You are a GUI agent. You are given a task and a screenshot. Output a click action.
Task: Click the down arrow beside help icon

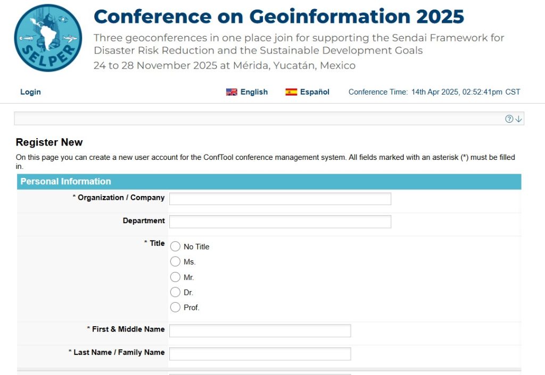pyautogui.click(x=519, y=119)
